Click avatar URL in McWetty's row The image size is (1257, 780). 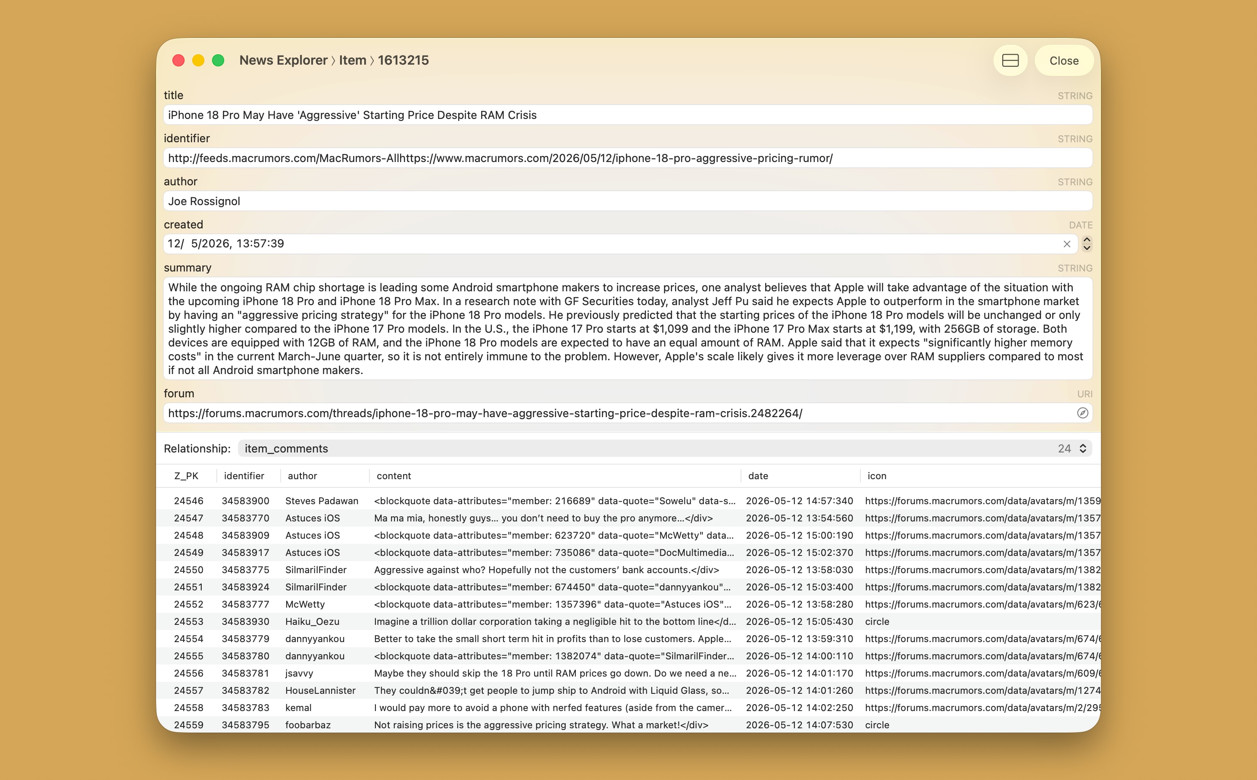click(983, 604)
